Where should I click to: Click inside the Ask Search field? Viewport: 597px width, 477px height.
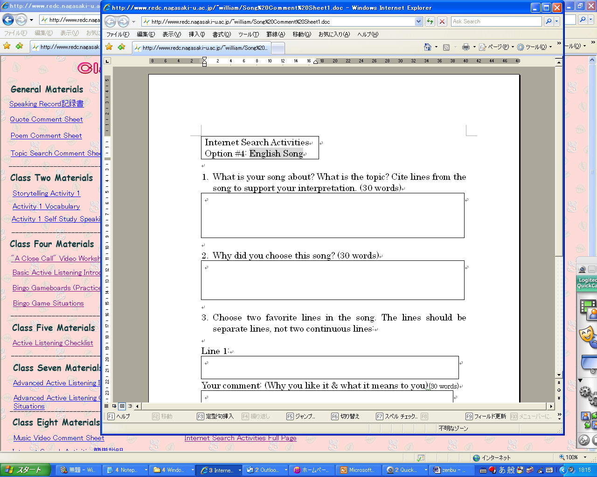click(x=495, y=21)
